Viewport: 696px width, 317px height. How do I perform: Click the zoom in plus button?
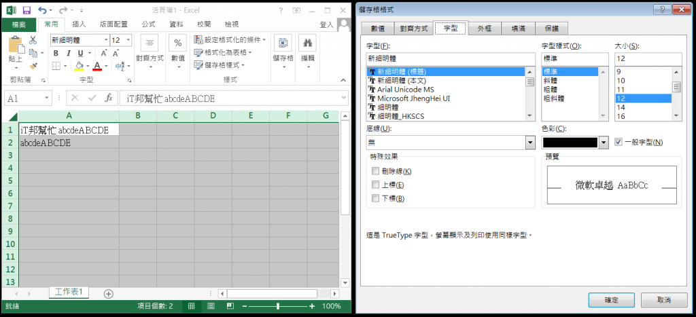[x=311, y=306]
